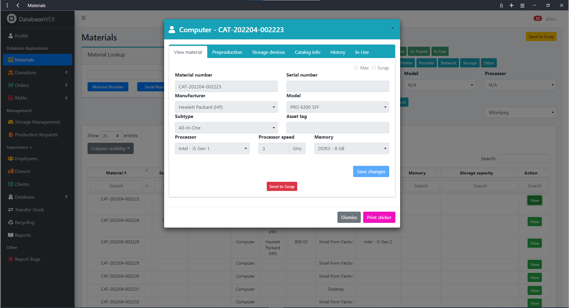Click the Clients list icon
Image resolution: width=569 pixels, height=308 pixels.
click(x=11, y=184)
